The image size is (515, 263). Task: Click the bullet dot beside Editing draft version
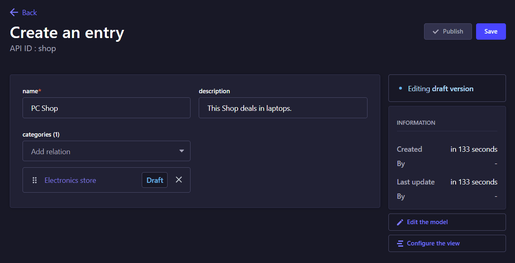tap(400, 88)
